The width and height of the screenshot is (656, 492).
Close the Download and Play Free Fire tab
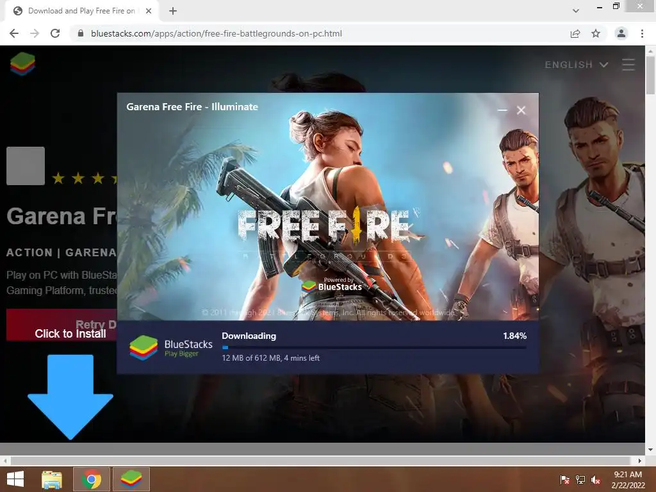coord(149,11)
